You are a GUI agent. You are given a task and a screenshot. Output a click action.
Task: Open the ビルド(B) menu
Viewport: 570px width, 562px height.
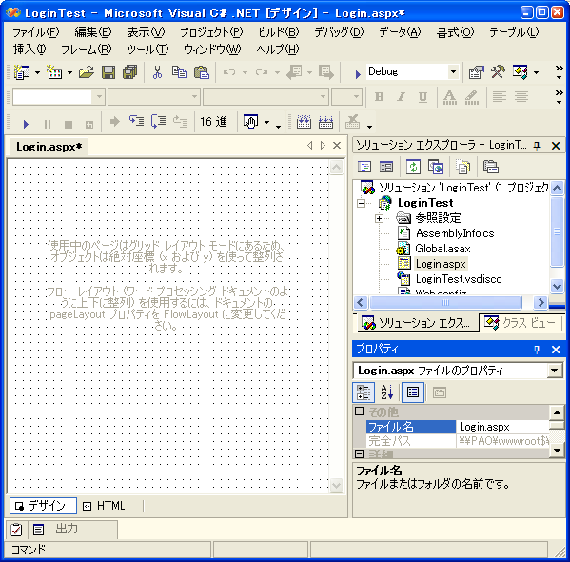279,32
